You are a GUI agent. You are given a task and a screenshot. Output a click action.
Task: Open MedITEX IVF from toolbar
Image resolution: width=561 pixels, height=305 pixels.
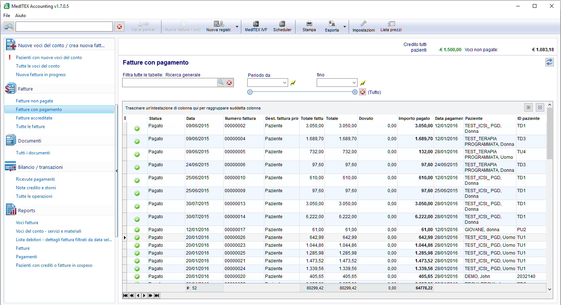256,26
